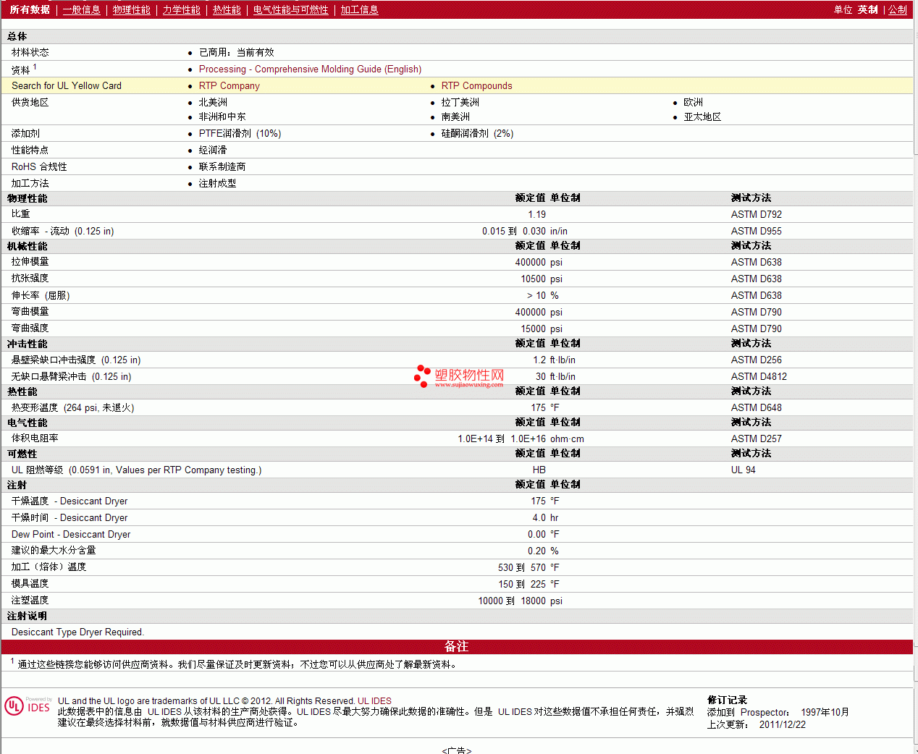
Task: Switch to the 物理性能 tab
Action: click(131, 9)
